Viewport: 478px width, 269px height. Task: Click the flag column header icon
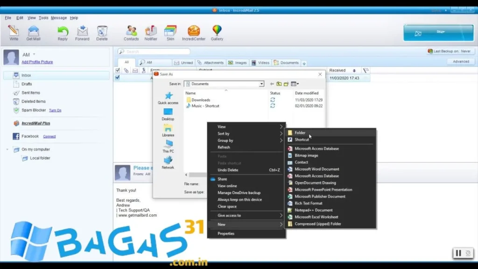(x=366, y=71)
